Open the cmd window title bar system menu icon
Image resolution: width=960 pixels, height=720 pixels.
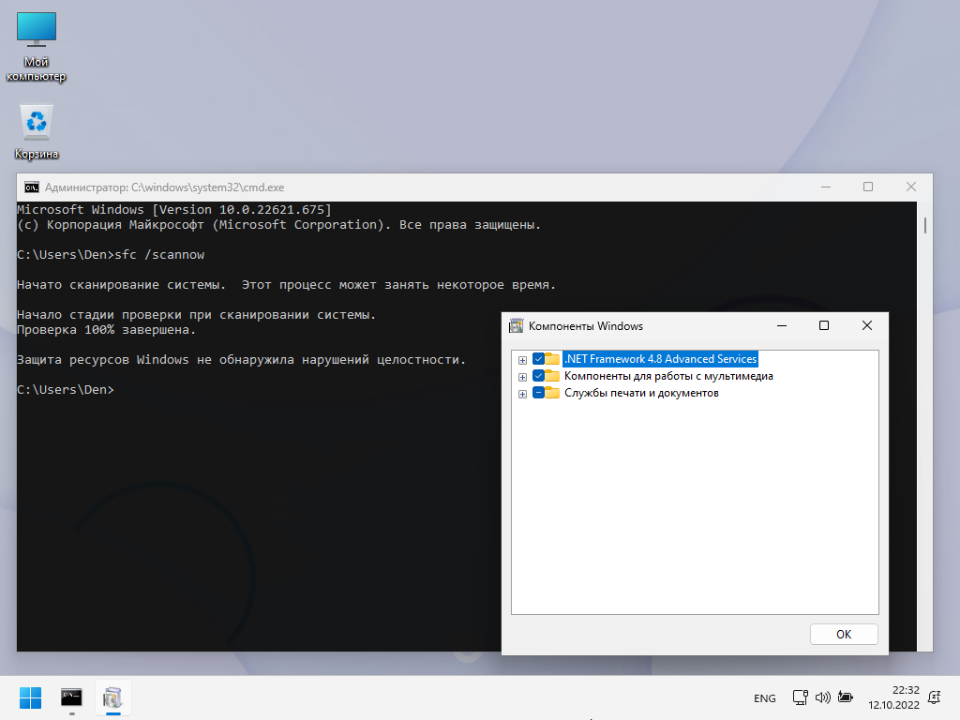coord(32,187)
